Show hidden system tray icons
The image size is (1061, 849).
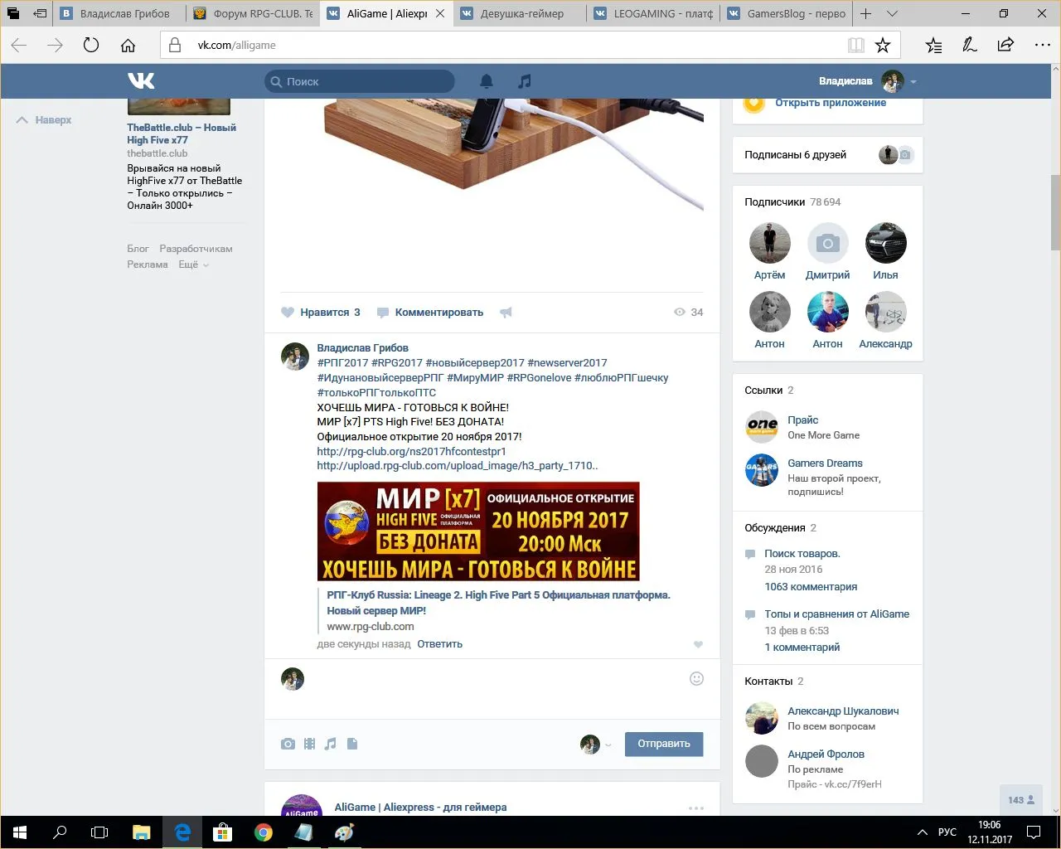click(922, 832)
